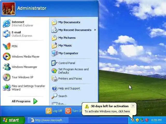Click the Administrator chess user picture
Viewport: 166px width, 124px height.
(x=9, y=9)
